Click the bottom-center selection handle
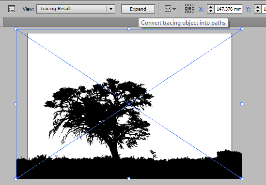The width and height of the screenshot is (266, 185). click(129, 179)
